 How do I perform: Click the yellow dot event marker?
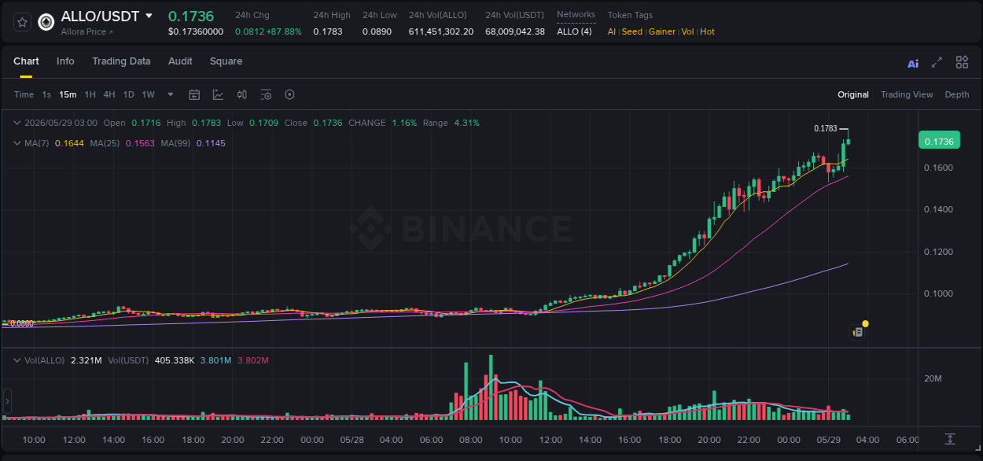tap(865, 323)
